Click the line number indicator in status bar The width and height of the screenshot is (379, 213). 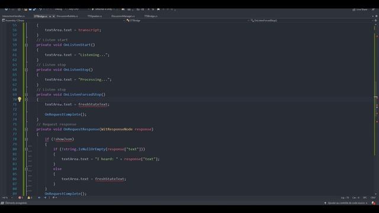345,198
